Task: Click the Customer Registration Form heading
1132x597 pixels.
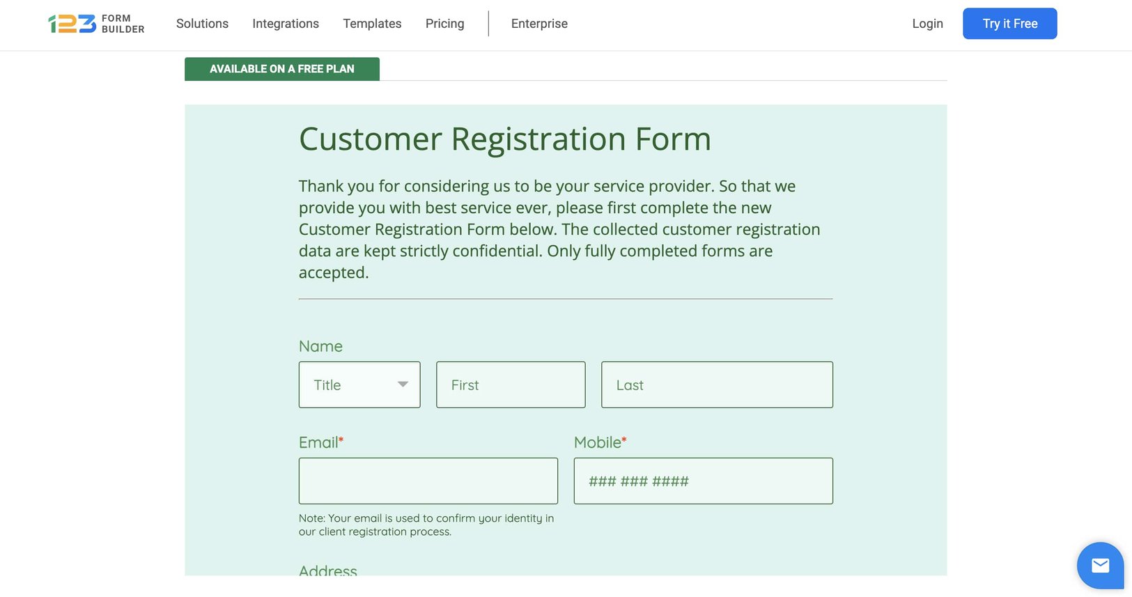Action: click(x=505, y=139)
